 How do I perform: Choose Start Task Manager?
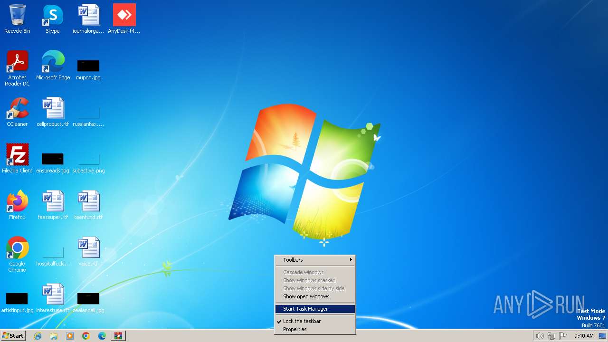click(x=315, y=309)
